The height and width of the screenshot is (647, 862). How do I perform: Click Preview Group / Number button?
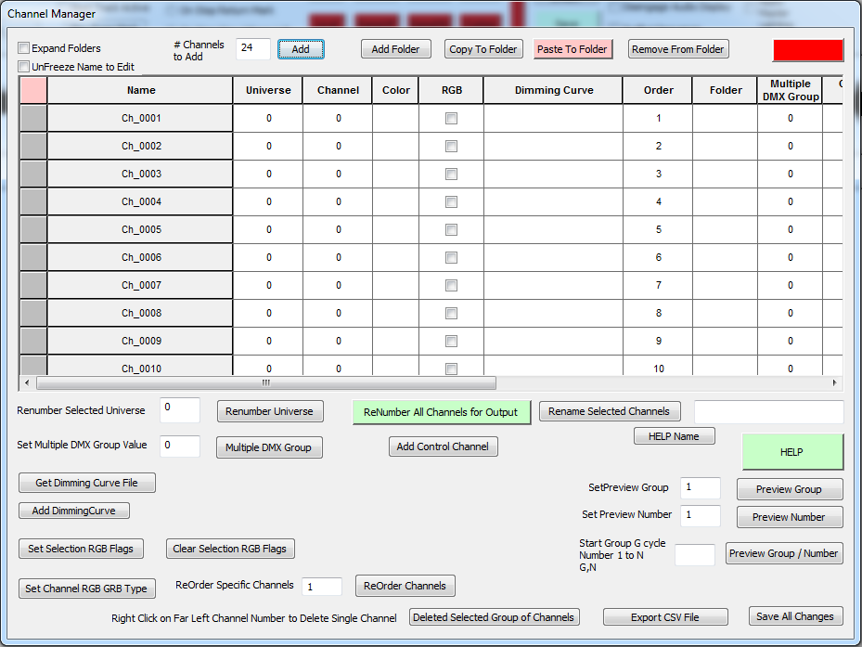point(784,553)
